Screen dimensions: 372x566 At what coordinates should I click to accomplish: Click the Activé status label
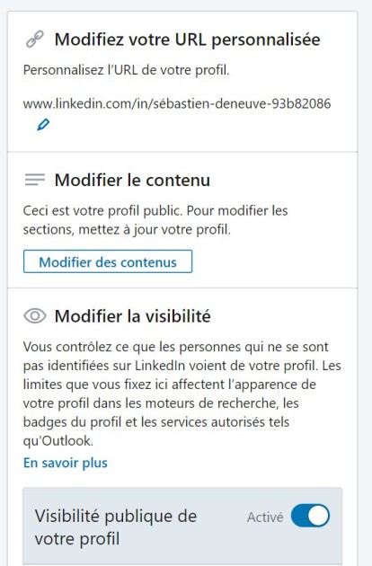[x=265, y=517]
